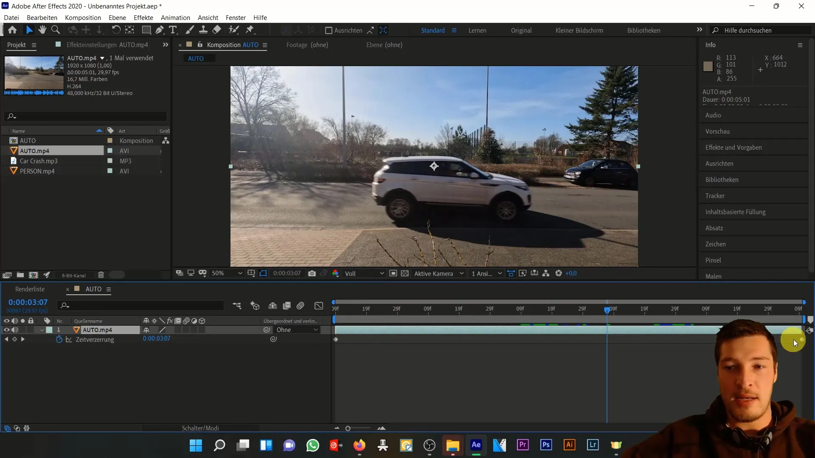Click the Render-Liste camera icon

click(x=312, y=274)
